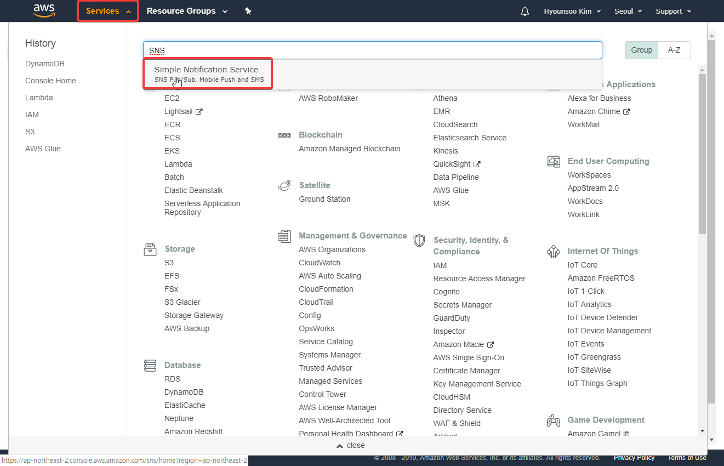
Task: Open Amazon Redshift
Action: 193,431
